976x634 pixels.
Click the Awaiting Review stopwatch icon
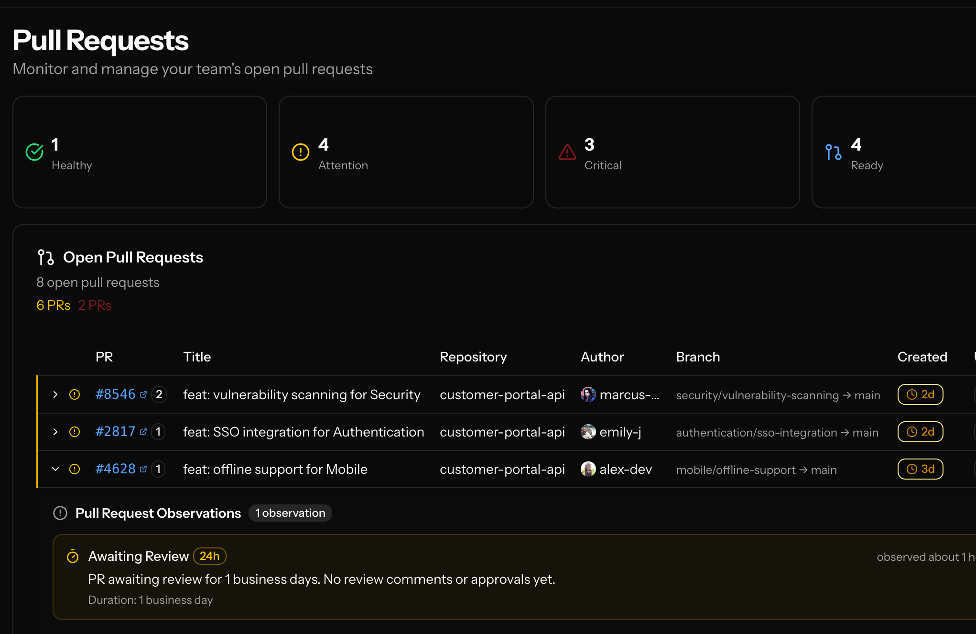pos(73,556)
